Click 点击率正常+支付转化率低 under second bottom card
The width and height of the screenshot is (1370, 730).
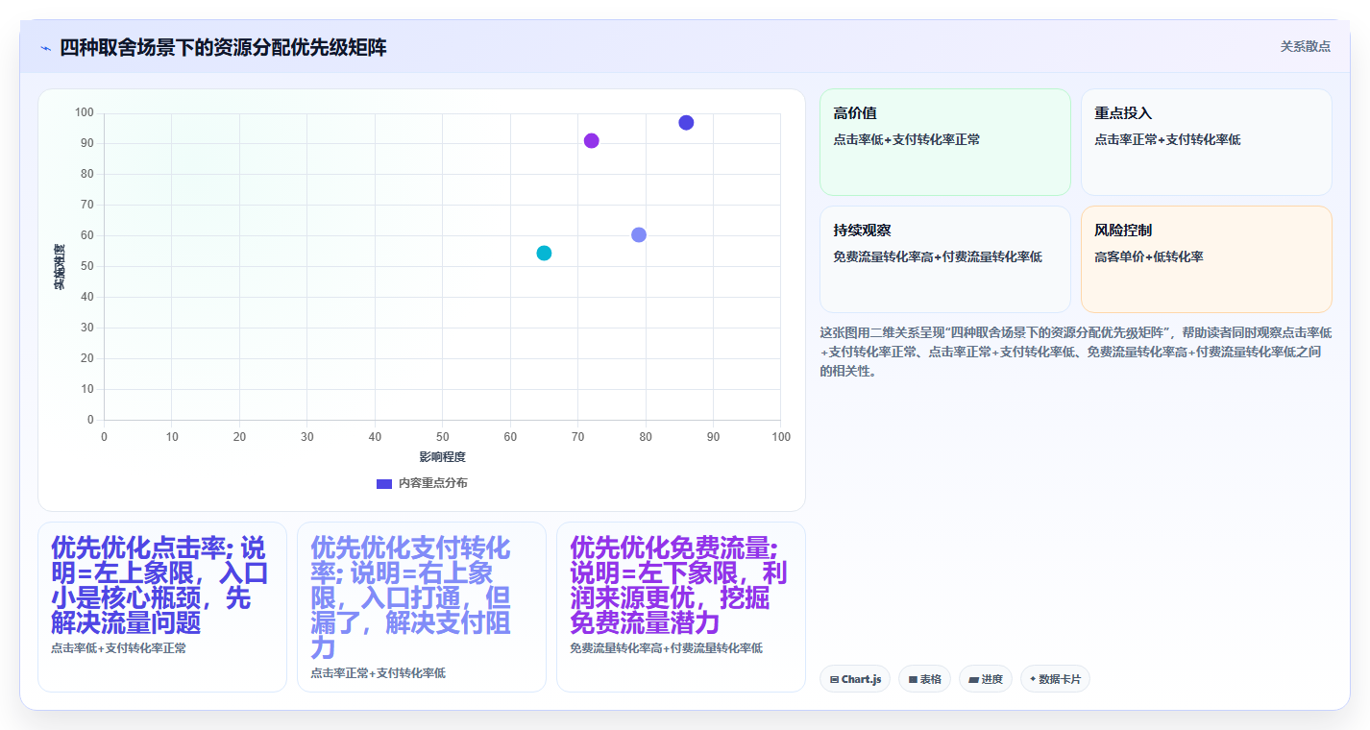coord(379,673)
